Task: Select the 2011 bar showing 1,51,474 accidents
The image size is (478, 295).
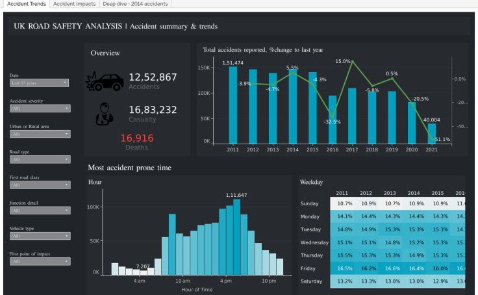Action: (233, 105)
